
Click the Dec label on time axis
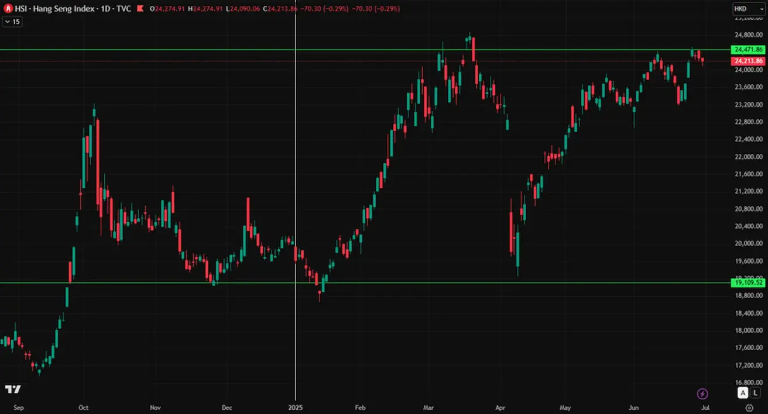227,408
